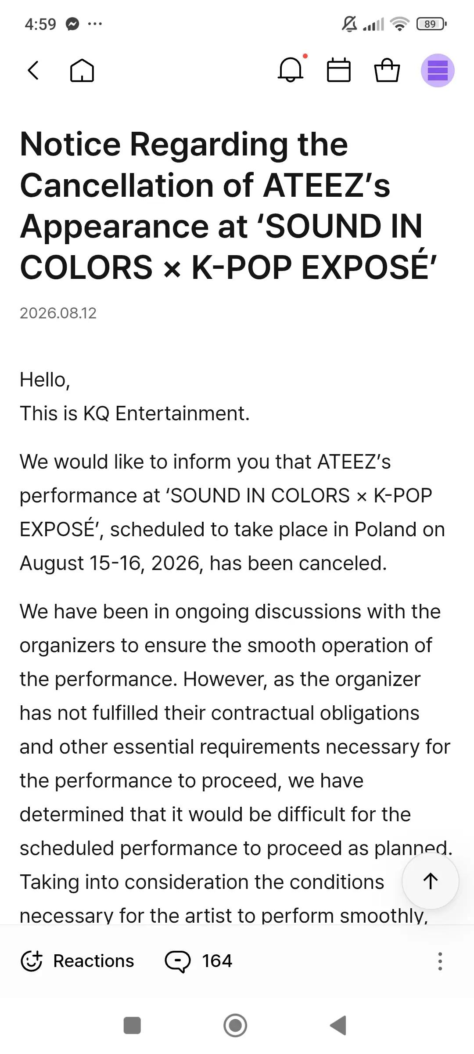Tap the scroll-to-top arrow button
Screen dimensions: 474x1054
click(x=431, y=881)
